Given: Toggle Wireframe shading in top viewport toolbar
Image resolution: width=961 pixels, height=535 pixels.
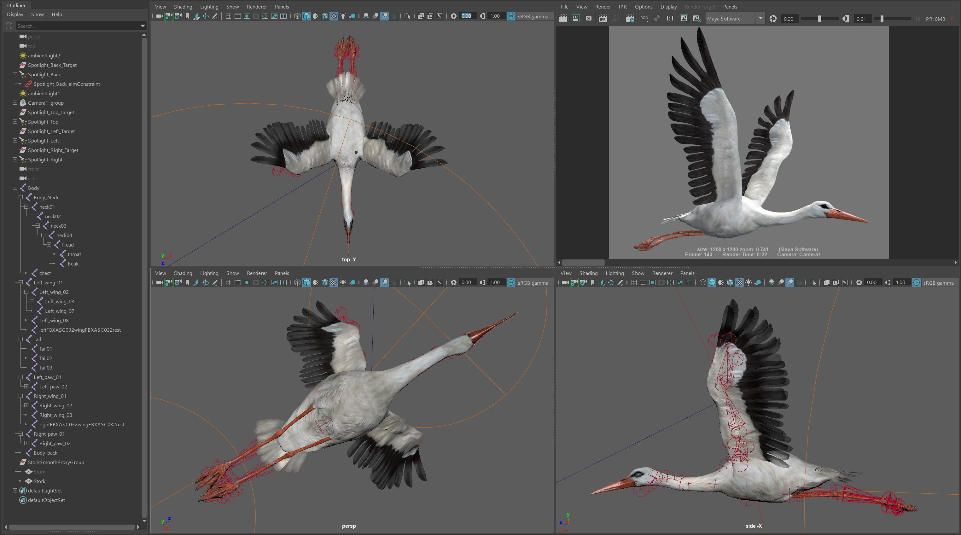Looking at the screenshot, I should pos(297,16).
